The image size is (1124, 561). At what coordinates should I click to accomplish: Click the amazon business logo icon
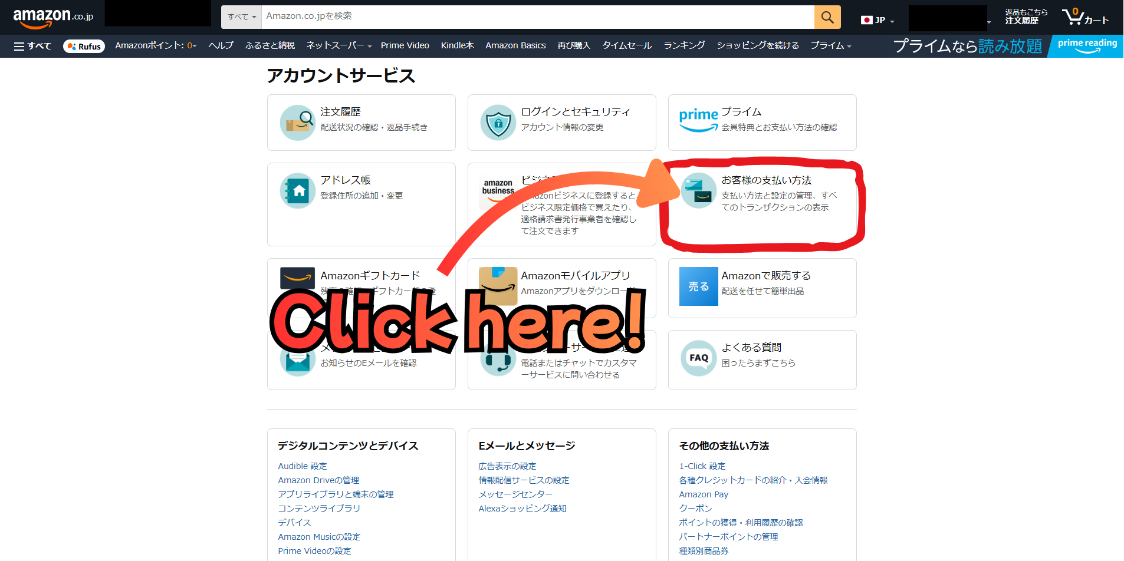coord(498,190)
